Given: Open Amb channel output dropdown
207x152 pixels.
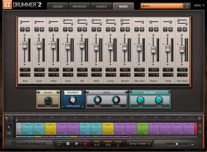Looking at the screenshot, I should click(x=97, y=75).
